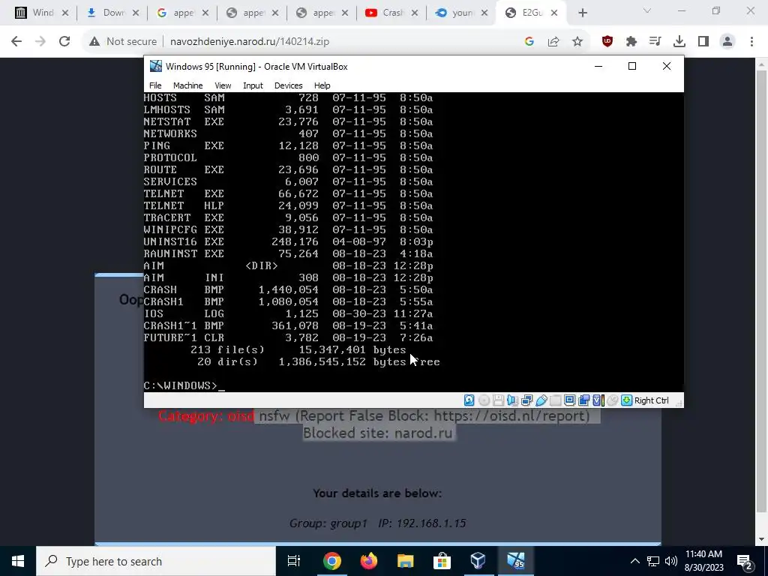Open the network icon in system tray
768x576 pixels.
click(x=653, y=561)
